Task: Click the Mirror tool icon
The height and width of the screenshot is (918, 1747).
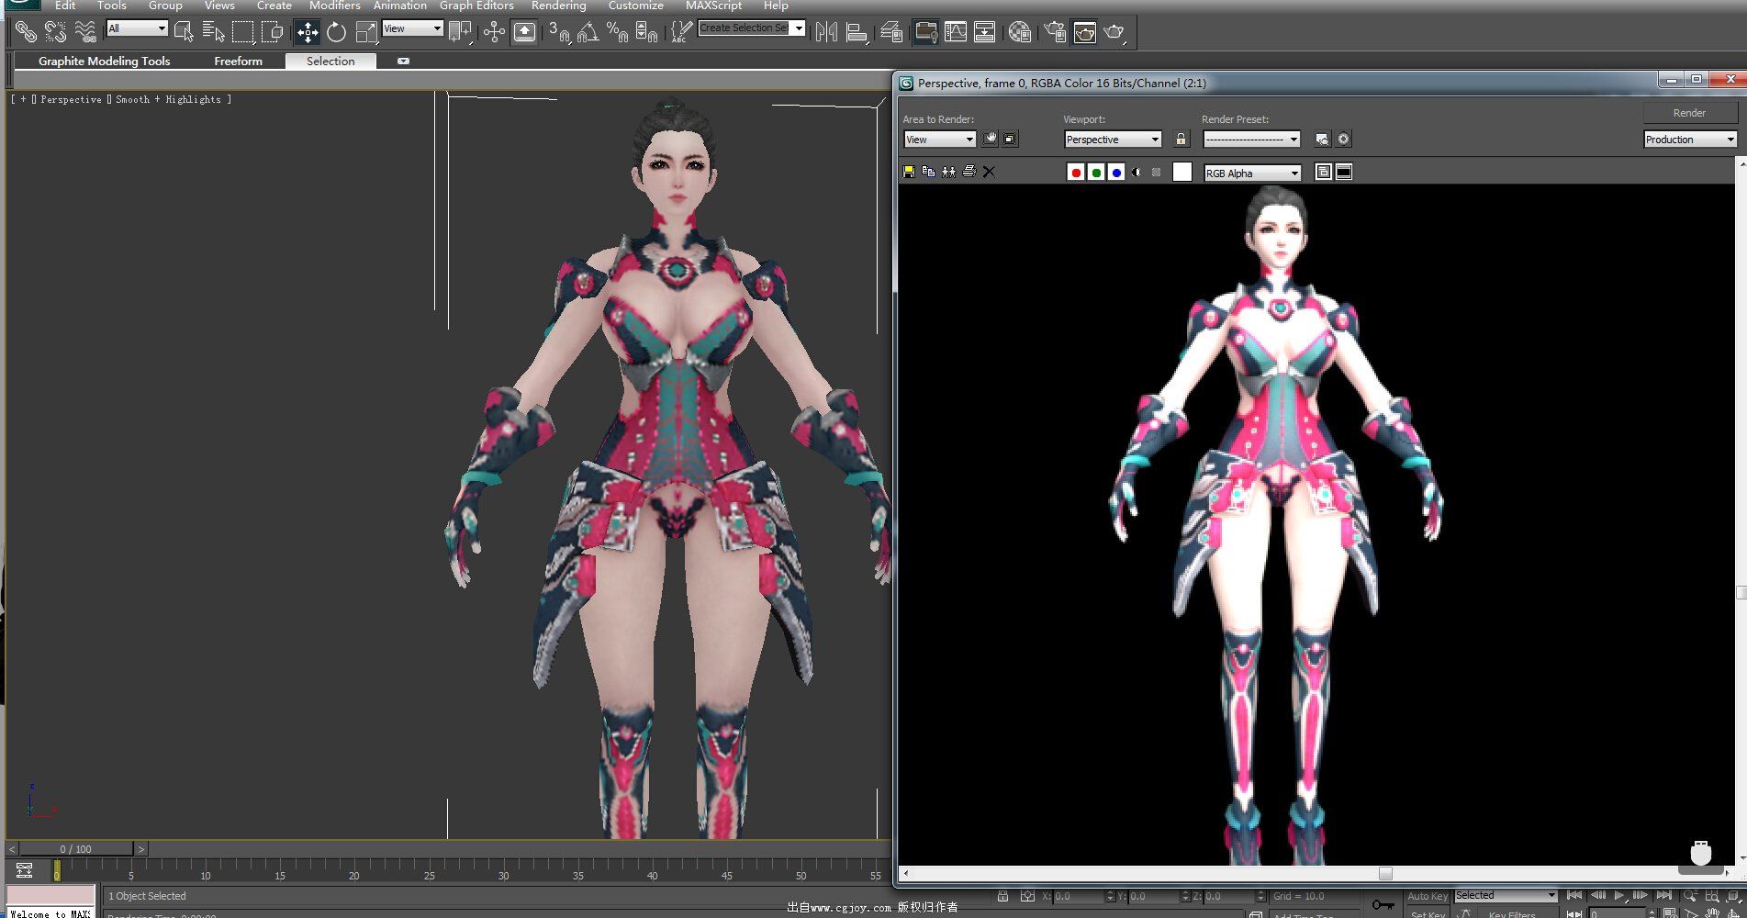Action: click(826, 32)
